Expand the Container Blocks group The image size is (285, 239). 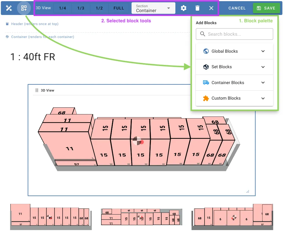click(x=234, y=83)
